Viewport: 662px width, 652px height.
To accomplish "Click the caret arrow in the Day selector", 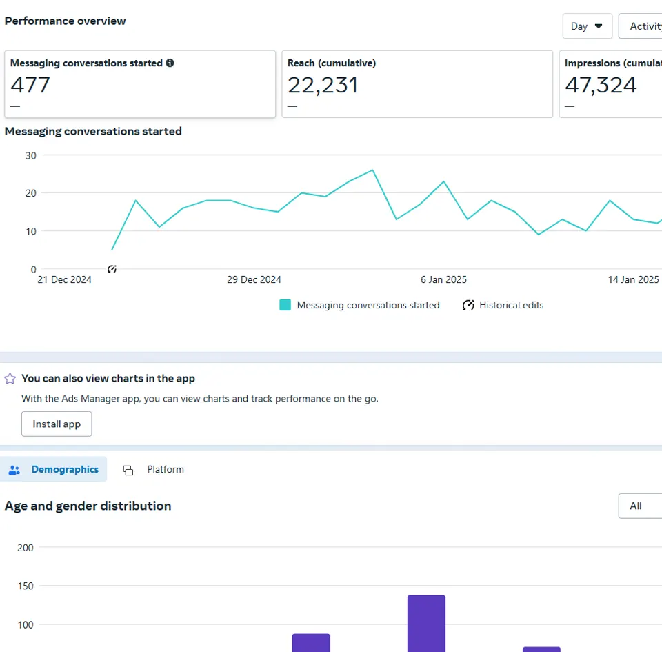I will click(599, 26).
